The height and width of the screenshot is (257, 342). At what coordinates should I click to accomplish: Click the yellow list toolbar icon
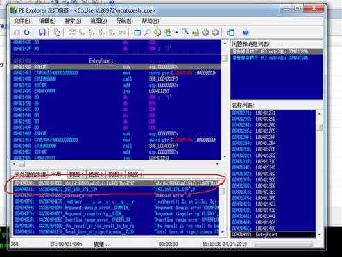[x=196, y=33]
